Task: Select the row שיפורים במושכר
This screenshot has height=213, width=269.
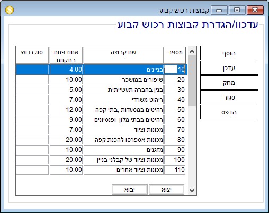Action: pyautogui.click(x=101, y=80)
